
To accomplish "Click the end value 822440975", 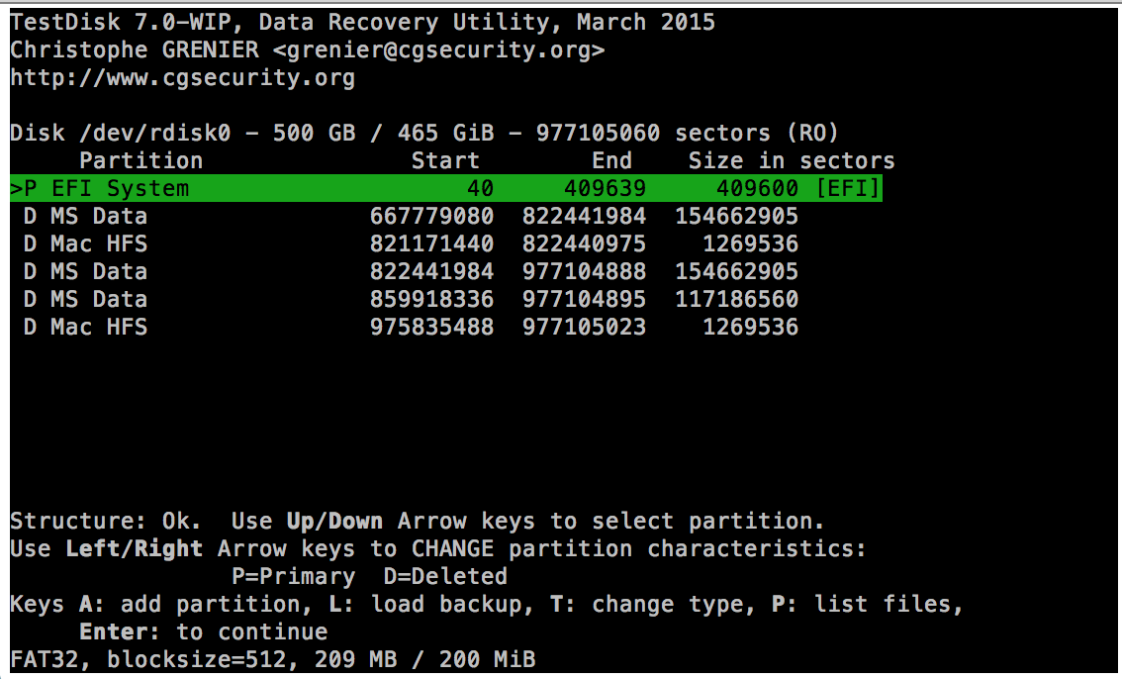I will click(584, 243).
